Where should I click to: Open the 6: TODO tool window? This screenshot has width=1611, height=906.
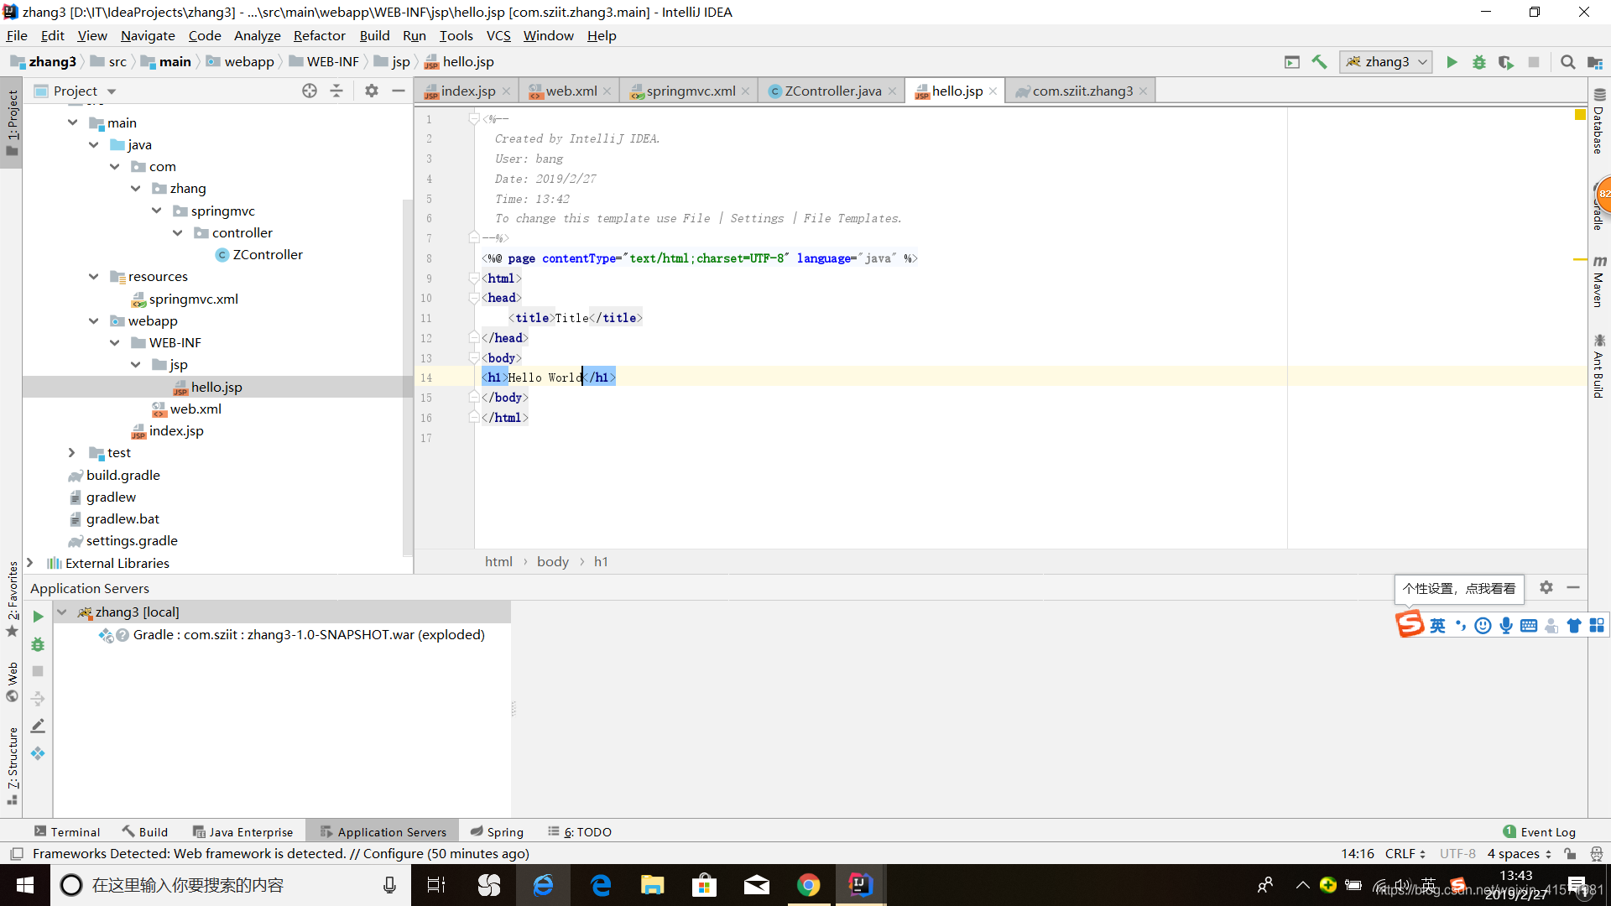pyautogui.click(x=580, y=832)
